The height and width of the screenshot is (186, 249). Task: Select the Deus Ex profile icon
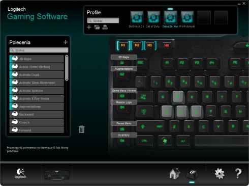coord(170,17)
